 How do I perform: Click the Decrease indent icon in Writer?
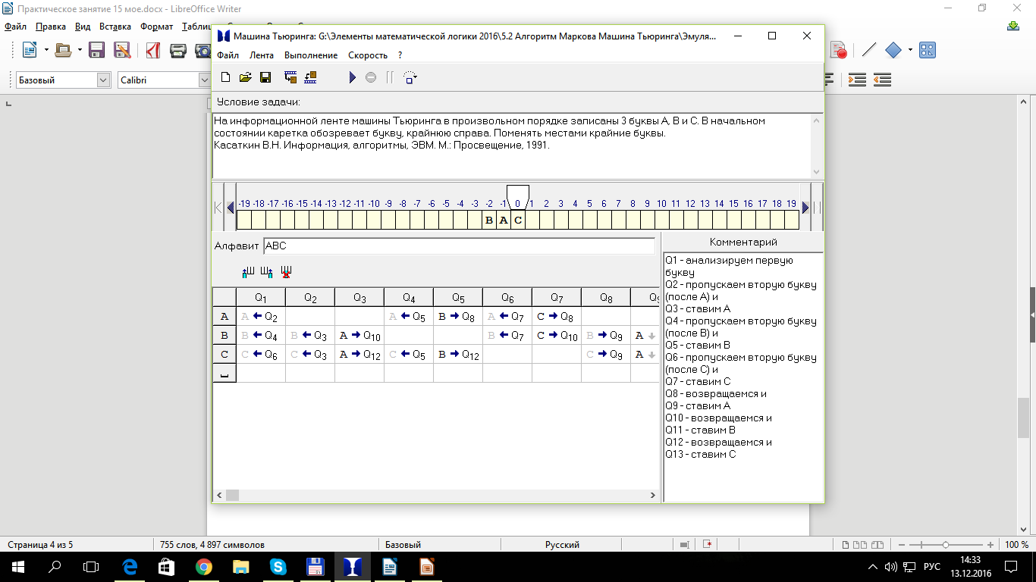882,80
